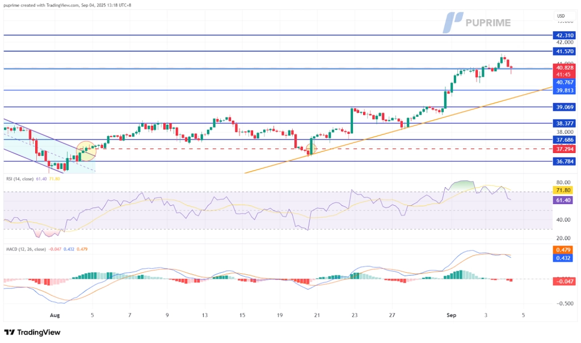The width and height of the screenshot is (581, 343).
Task: Click the TradingView logo at bottom left
Action: pos(32,332)
